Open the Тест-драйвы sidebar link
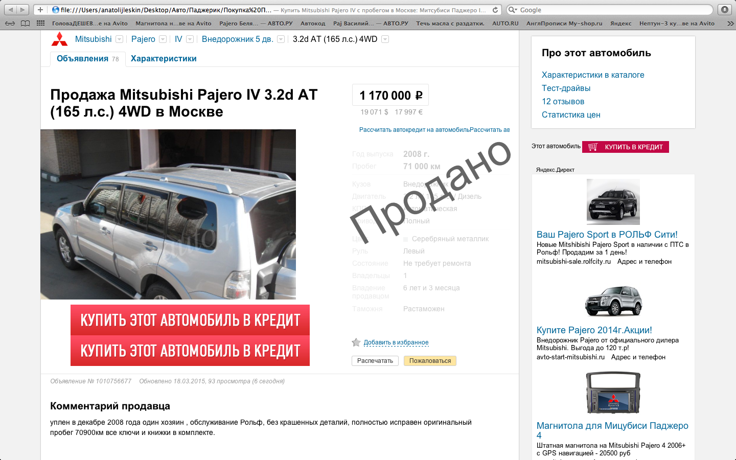Image resolution: width=736 pixels, height=460 pixels. point(566,88)
